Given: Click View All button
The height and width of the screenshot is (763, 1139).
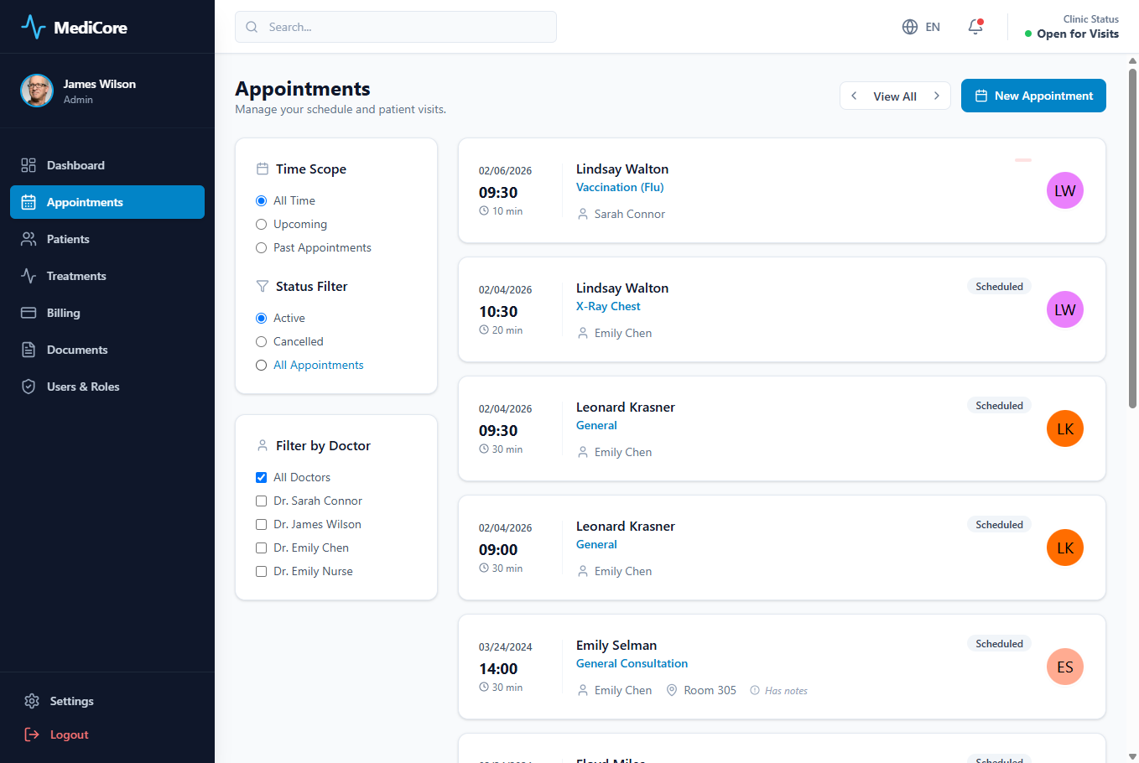Looking at the screenshot, I should coord(895,96).
